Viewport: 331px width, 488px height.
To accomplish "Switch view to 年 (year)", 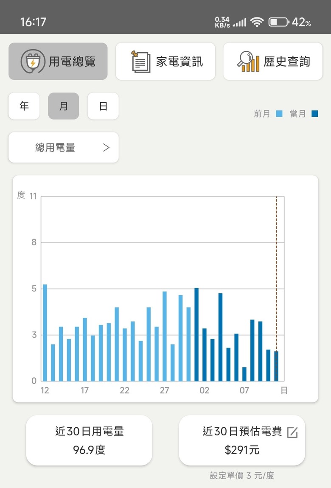I will pos(24,106).
